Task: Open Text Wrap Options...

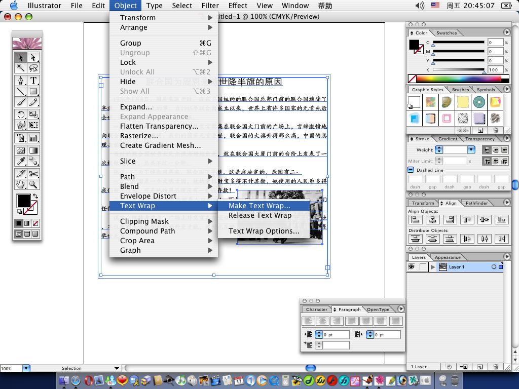Action: [264, 231]
